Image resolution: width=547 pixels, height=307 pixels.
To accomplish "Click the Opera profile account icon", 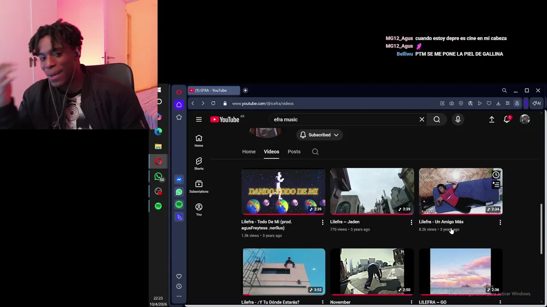I will 517,103.
